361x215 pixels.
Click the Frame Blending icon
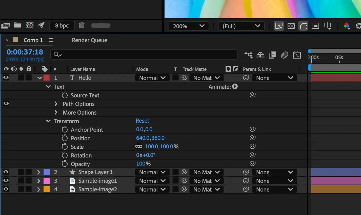pyautogui.click(x=272, y=55)
